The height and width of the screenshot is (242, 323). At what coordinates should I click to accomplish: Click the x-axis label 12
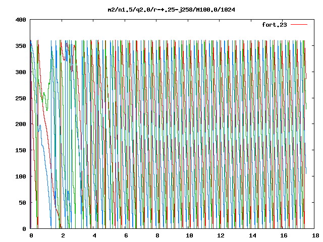tap(221, 235)
